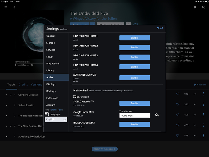Open Extensions settings section
The image size is (209, 157).
point(56,98)
